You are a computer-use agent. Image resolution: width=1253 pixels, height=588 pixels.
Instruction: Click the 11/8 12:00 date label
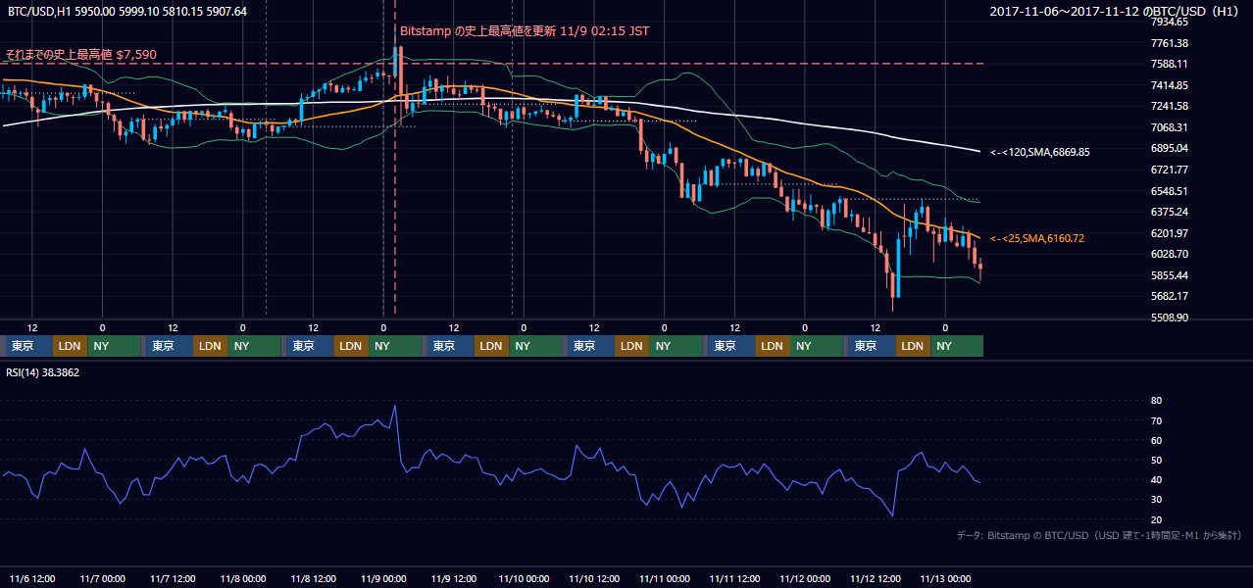point(313,578)
